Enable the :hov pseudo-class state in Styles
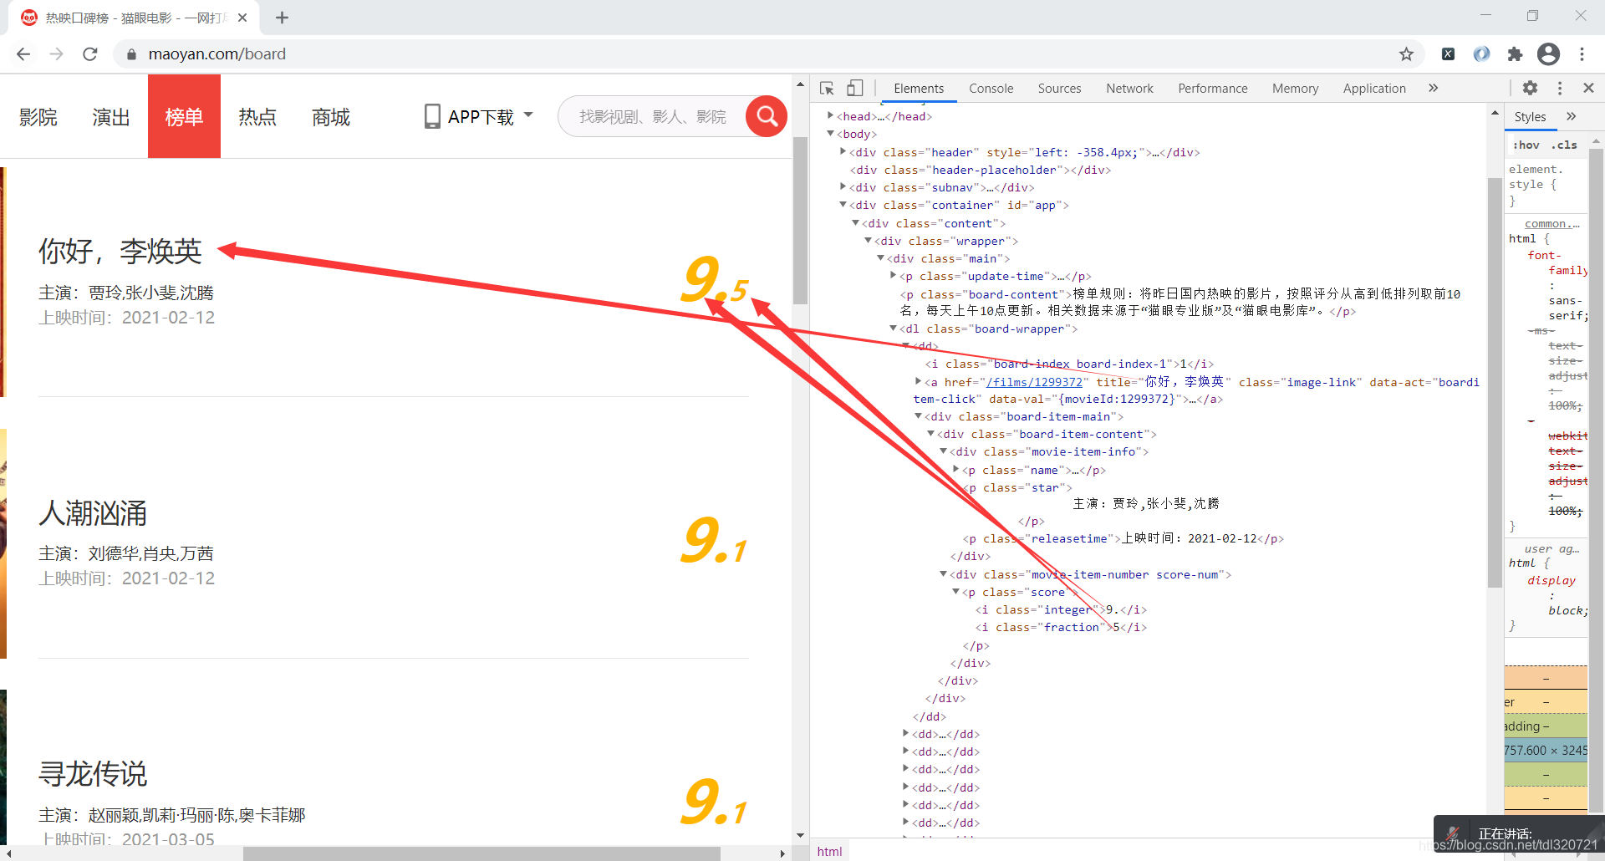The image size is (1605, 861). click(1526, 144)
